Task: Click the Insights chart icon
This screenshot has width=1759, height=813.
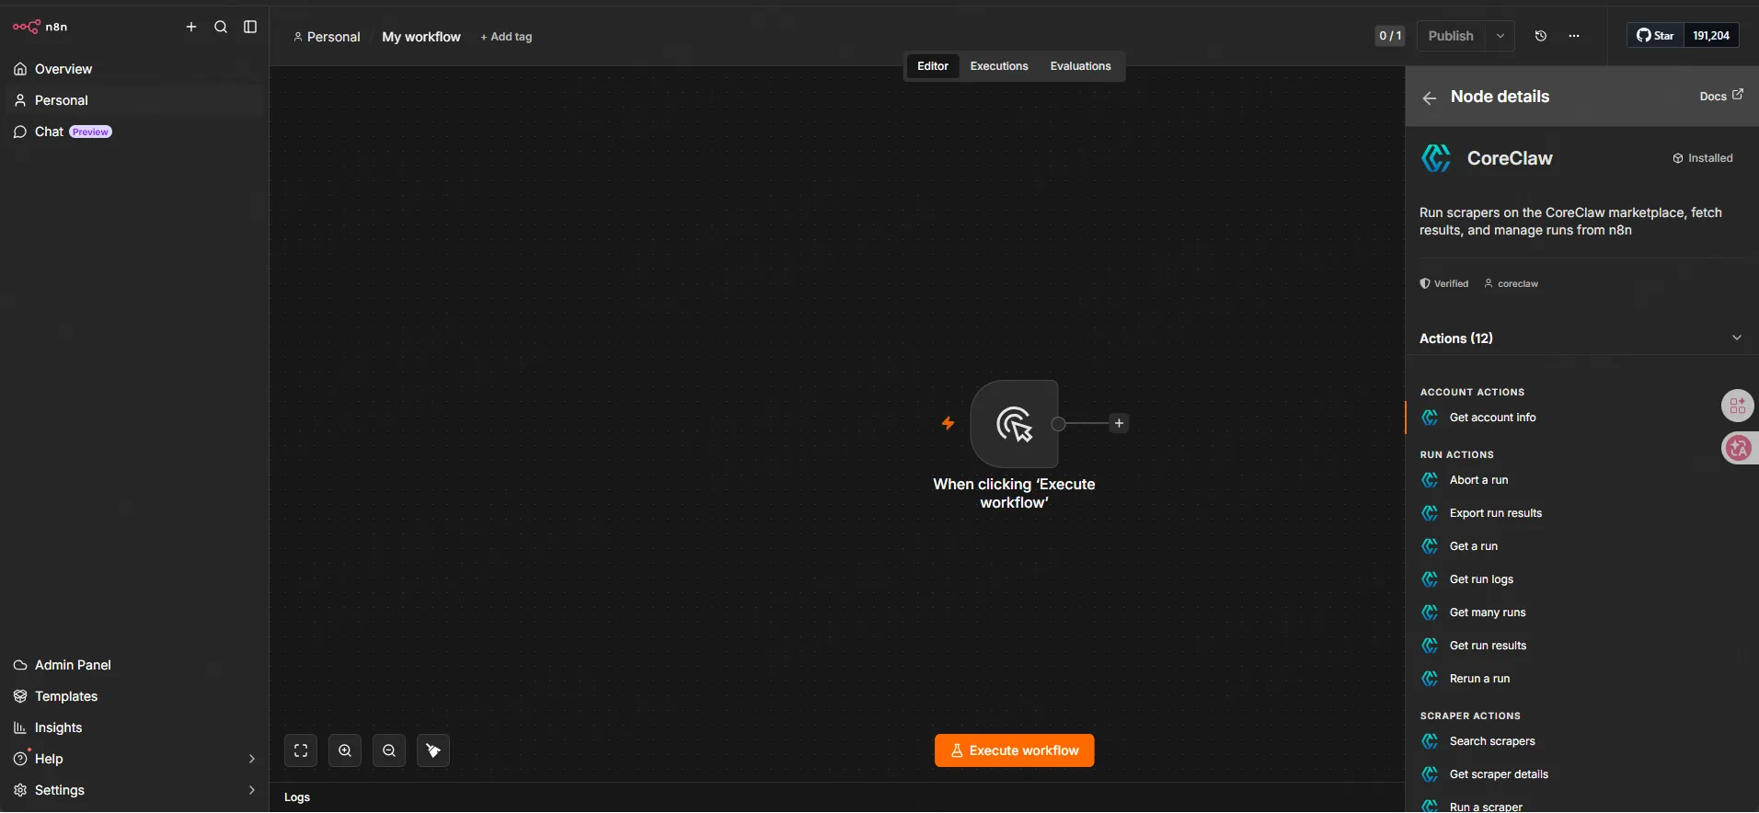Action: (20, 727)
